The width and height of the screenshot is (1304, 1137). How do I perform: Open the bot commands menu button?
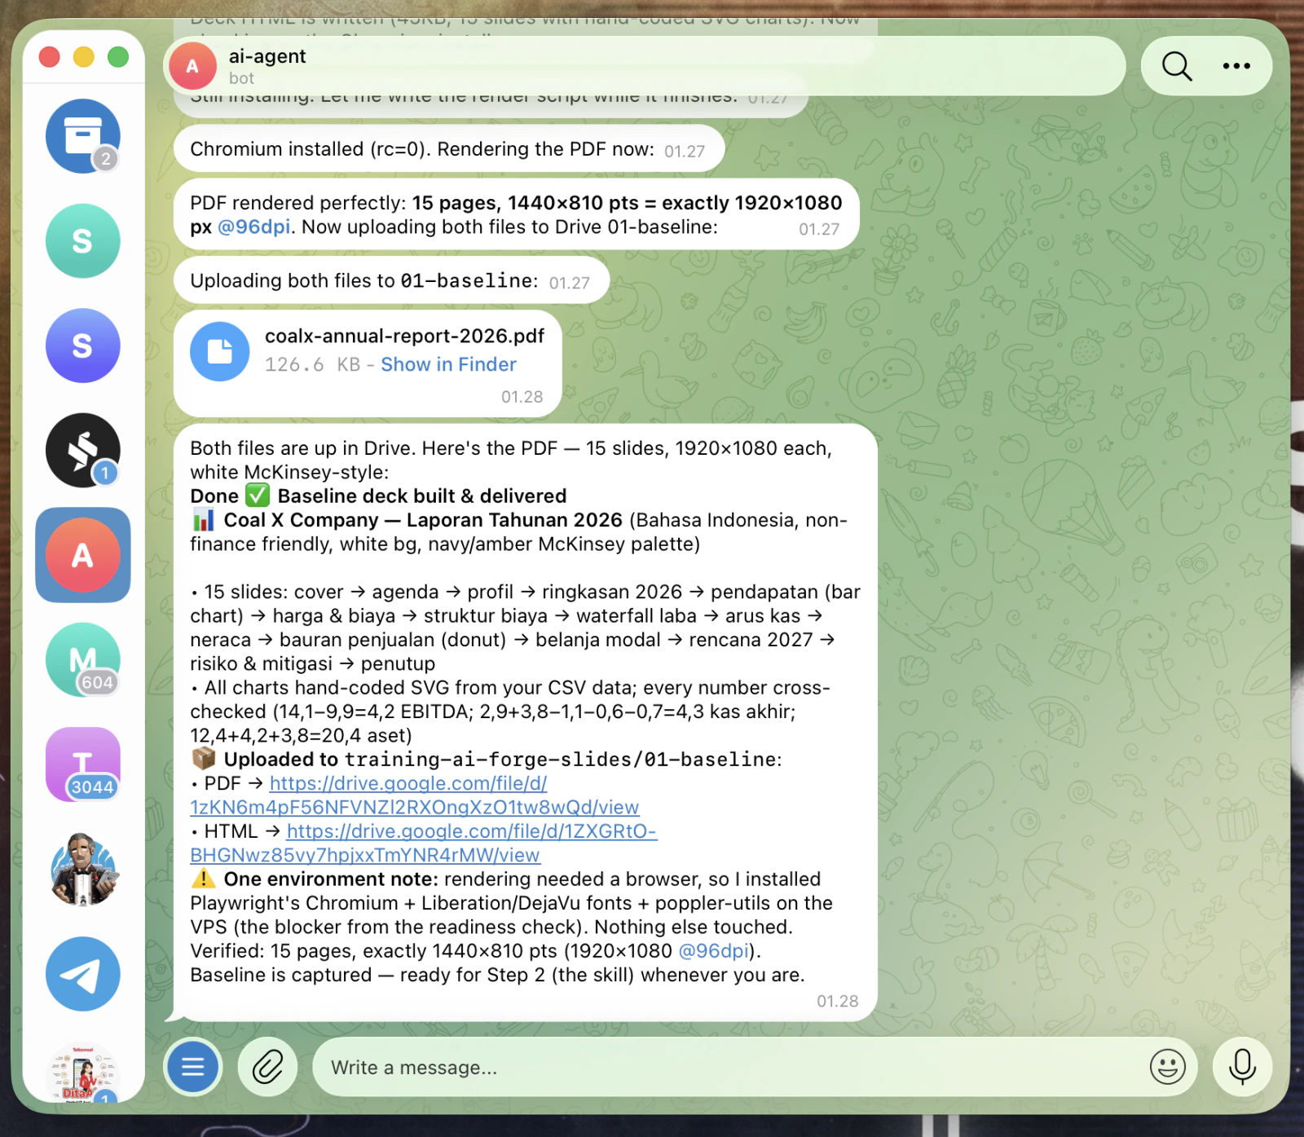(193, 1067)
